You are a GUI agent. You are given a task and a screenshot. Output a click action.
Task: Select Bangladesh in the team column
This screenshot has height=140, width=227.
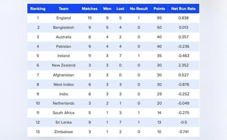pyautogui.click(x=64, y=27)
